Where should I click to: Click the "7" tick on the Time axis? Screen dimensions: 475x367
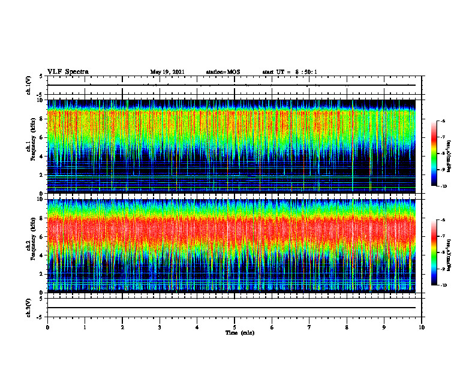[309, 327]
